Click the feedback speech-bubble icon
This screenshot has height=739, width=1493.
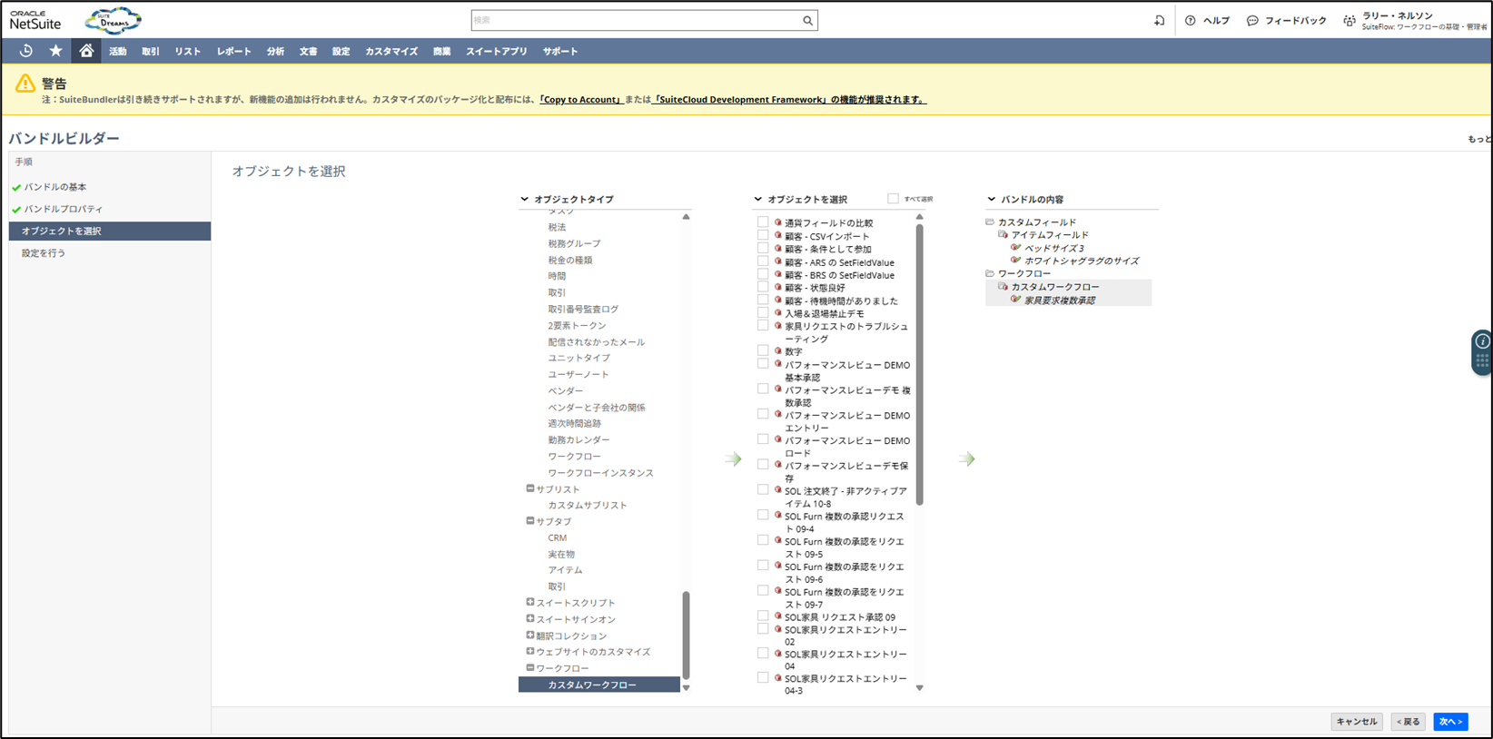[x=1252, y=20]
